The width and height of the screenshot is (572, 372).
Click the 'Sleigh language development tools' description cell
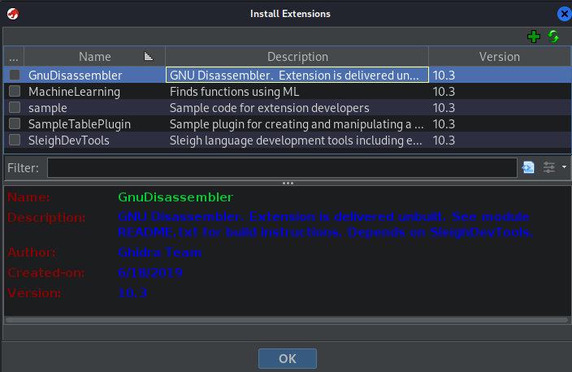click(x=296, y=141)
